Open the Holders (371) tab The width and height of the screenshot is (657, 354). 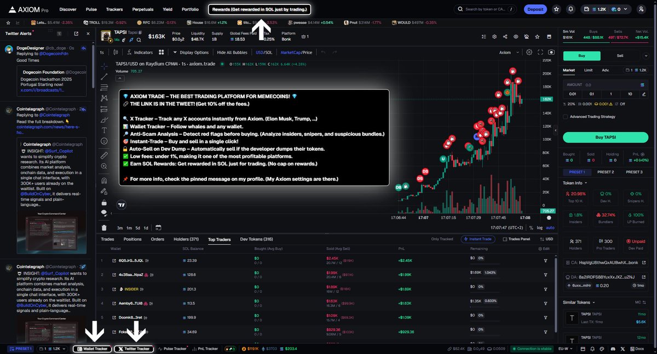(186, 239)
